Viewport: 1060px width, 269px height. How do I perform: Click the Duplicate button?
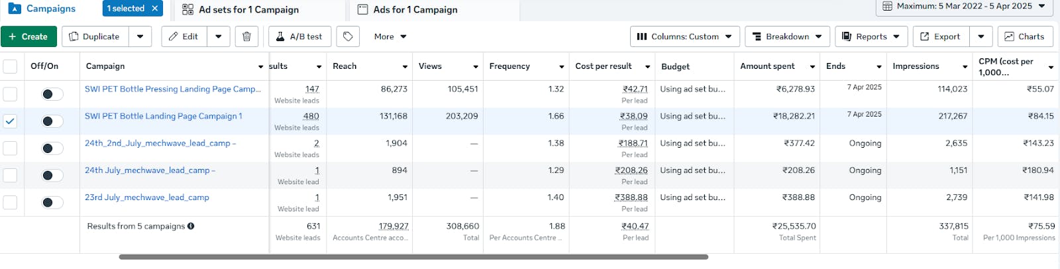(95, 36)
